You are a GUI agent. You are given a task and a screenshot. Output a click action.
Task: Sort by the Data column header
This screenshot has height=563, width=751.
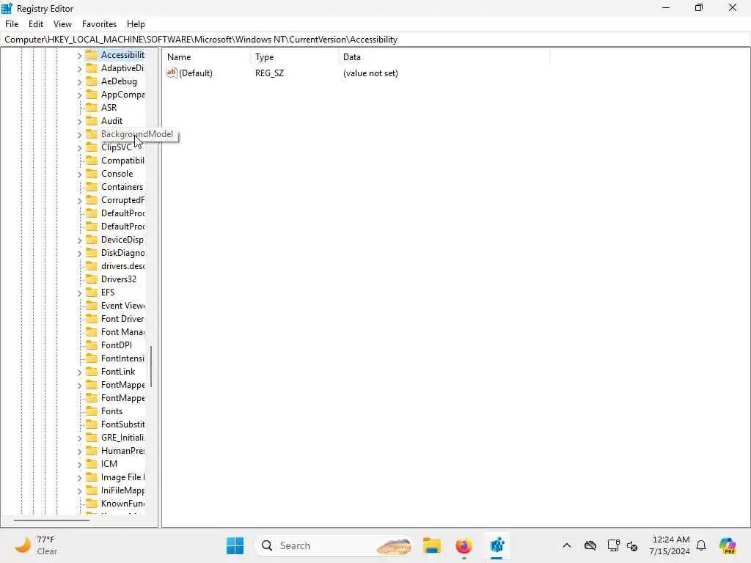tap(444, 57)
